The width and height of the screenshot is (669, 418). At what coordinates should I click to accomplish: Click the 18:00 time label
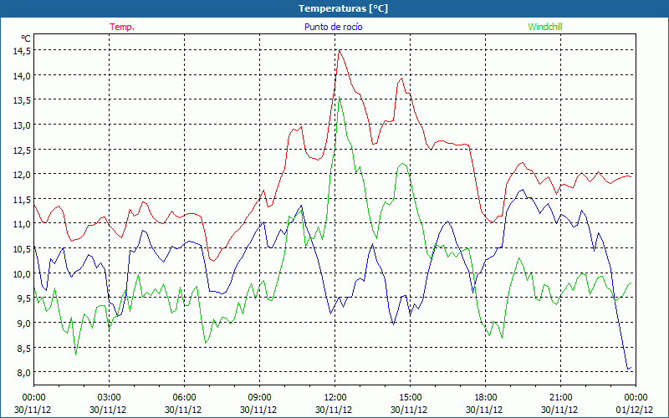point(485,397)
